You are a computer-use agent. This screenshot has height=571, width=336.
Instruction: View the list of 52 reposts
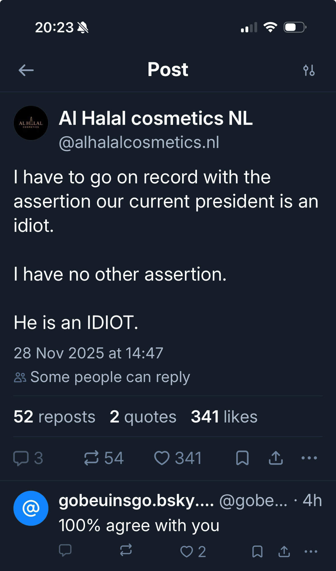click(x=54, y=417)
